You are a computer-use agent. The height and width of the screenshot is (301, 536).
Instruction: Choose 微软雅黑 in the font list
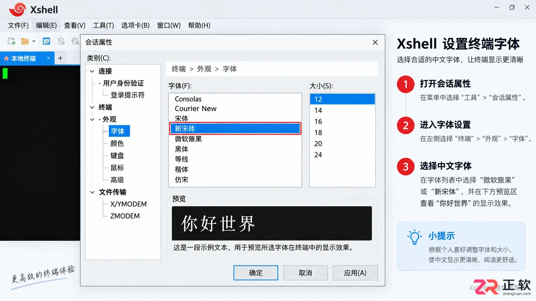coord(235,139)
